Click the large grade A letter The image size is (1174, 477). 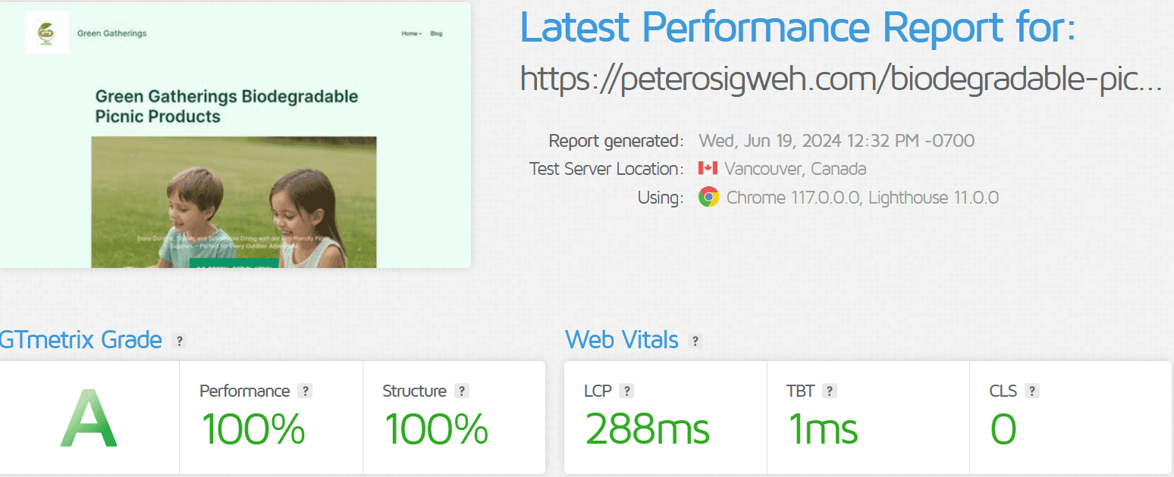89,418
